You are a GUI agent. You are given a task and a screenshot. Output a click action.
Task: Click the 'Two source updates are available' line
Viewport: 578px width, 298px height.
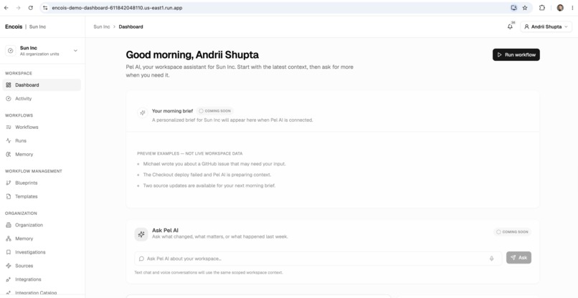pos(209,186)
